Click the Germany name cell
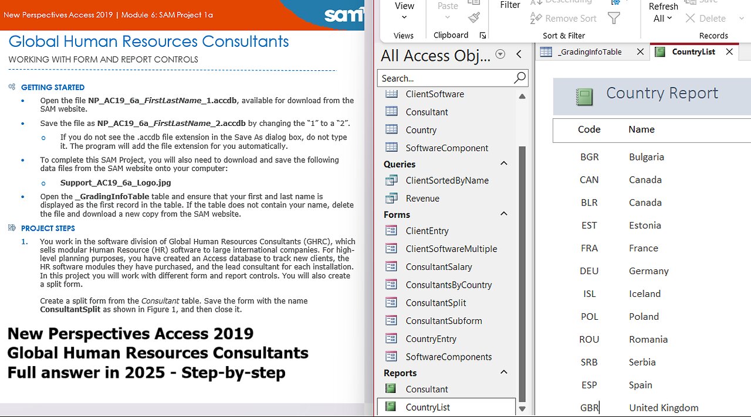 point(649,271)
